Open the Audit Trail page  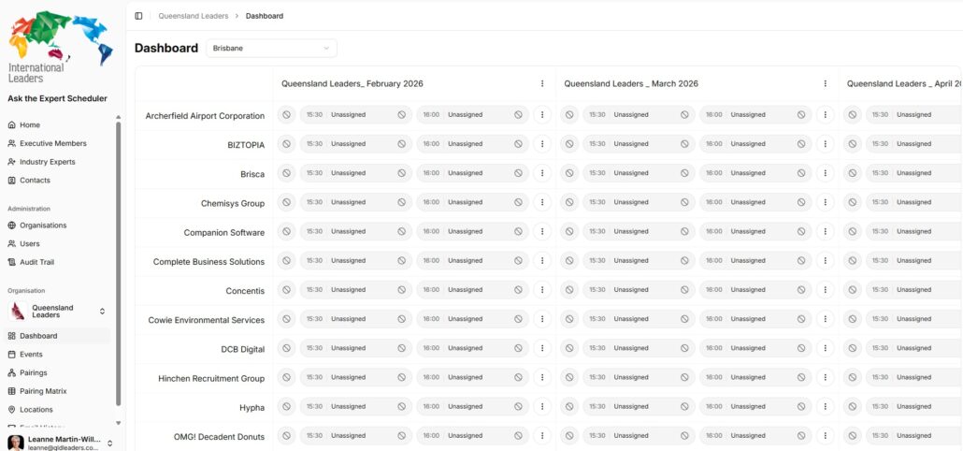click(37, 262)
